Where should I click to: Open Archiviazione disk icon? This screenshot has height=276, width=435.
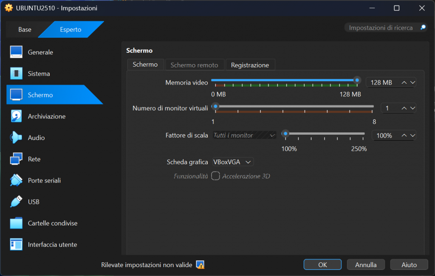16,116
